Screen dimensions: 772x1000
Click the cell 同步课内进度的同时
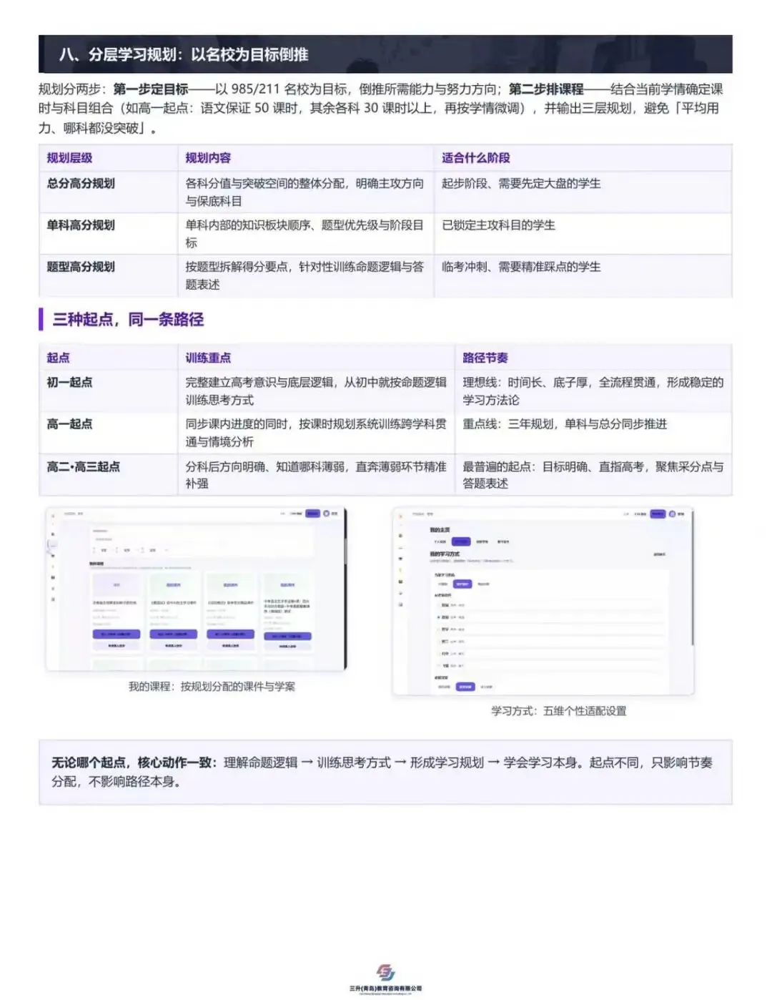pos(316,433)
